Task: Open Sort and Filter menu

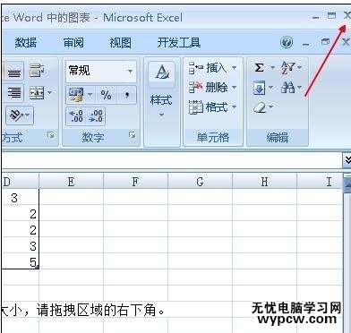Action: point(291,68)
